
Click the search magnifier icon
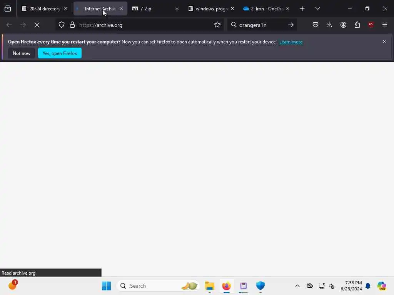pyautogui.click(x=234, y=25)
